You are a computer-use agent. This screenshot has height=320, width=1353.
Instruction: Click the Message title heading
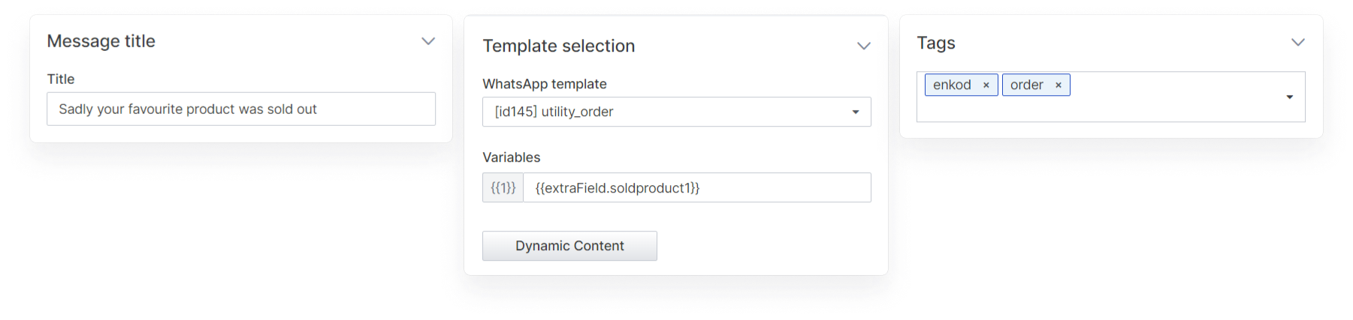coord(101,41)
